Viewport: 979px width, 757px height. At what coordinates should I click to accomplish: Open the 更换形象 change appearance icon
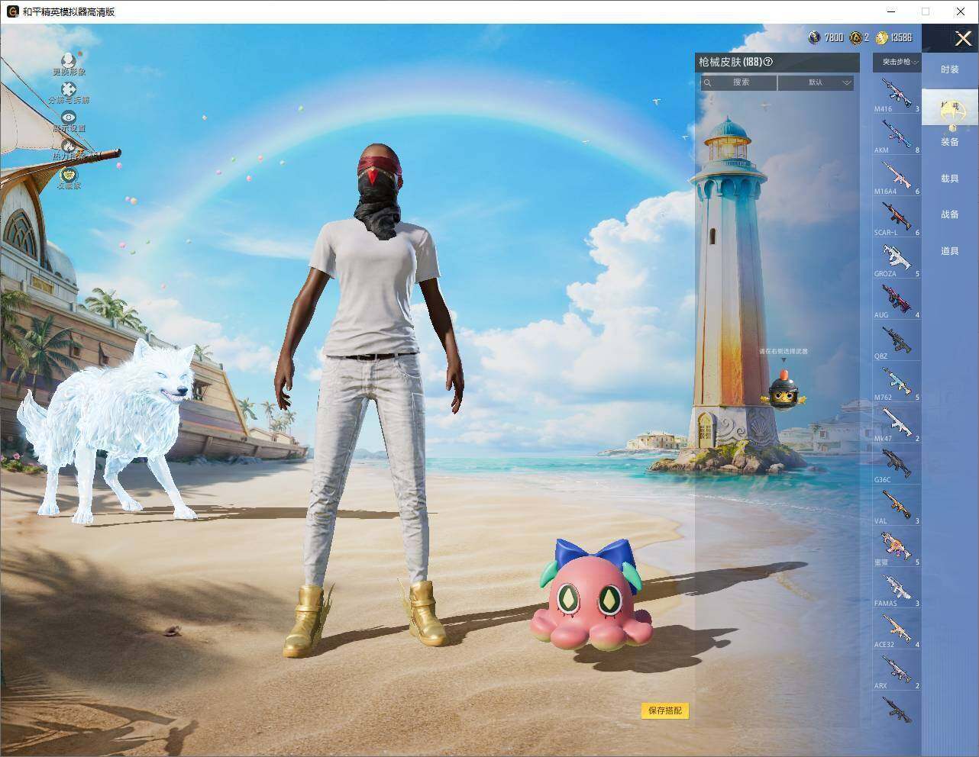tap(69, 63)
